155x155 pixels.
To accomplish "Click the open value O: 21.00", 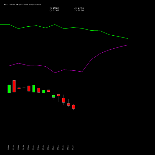I will [x=54, y=11].
